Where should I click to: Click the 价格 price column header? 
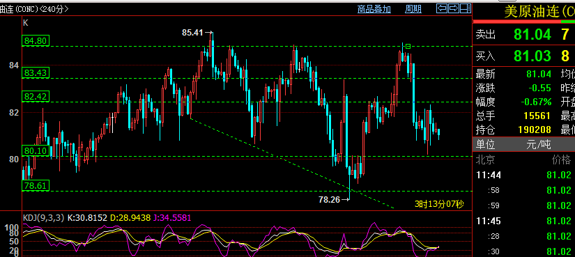coord(562,160)
